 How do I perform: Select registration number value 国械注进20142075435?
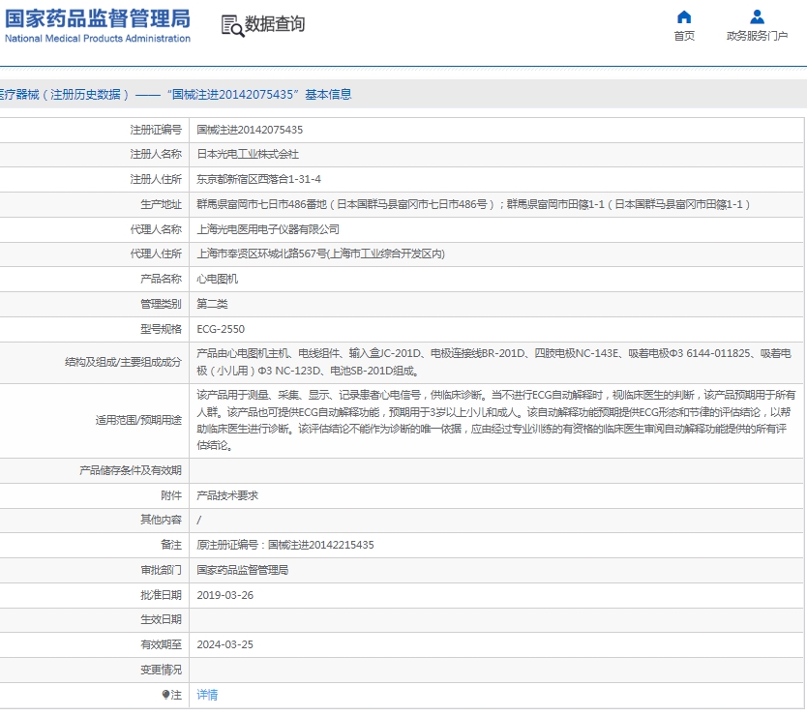(x=250, y=130)
